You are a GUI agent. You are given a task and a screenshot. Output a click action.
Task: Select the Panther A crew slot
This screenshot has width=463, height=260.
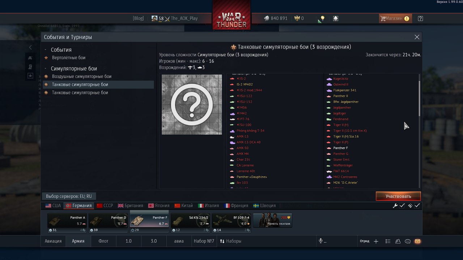(67, 223)
